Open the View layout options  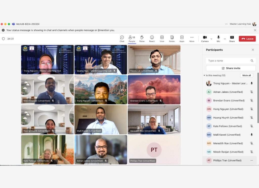pos(162,39)
